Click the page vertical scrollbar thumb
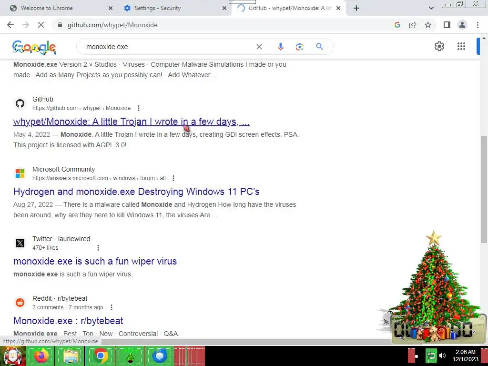The width and height of the screenshot is (488, 366). (x=484, y=189)
